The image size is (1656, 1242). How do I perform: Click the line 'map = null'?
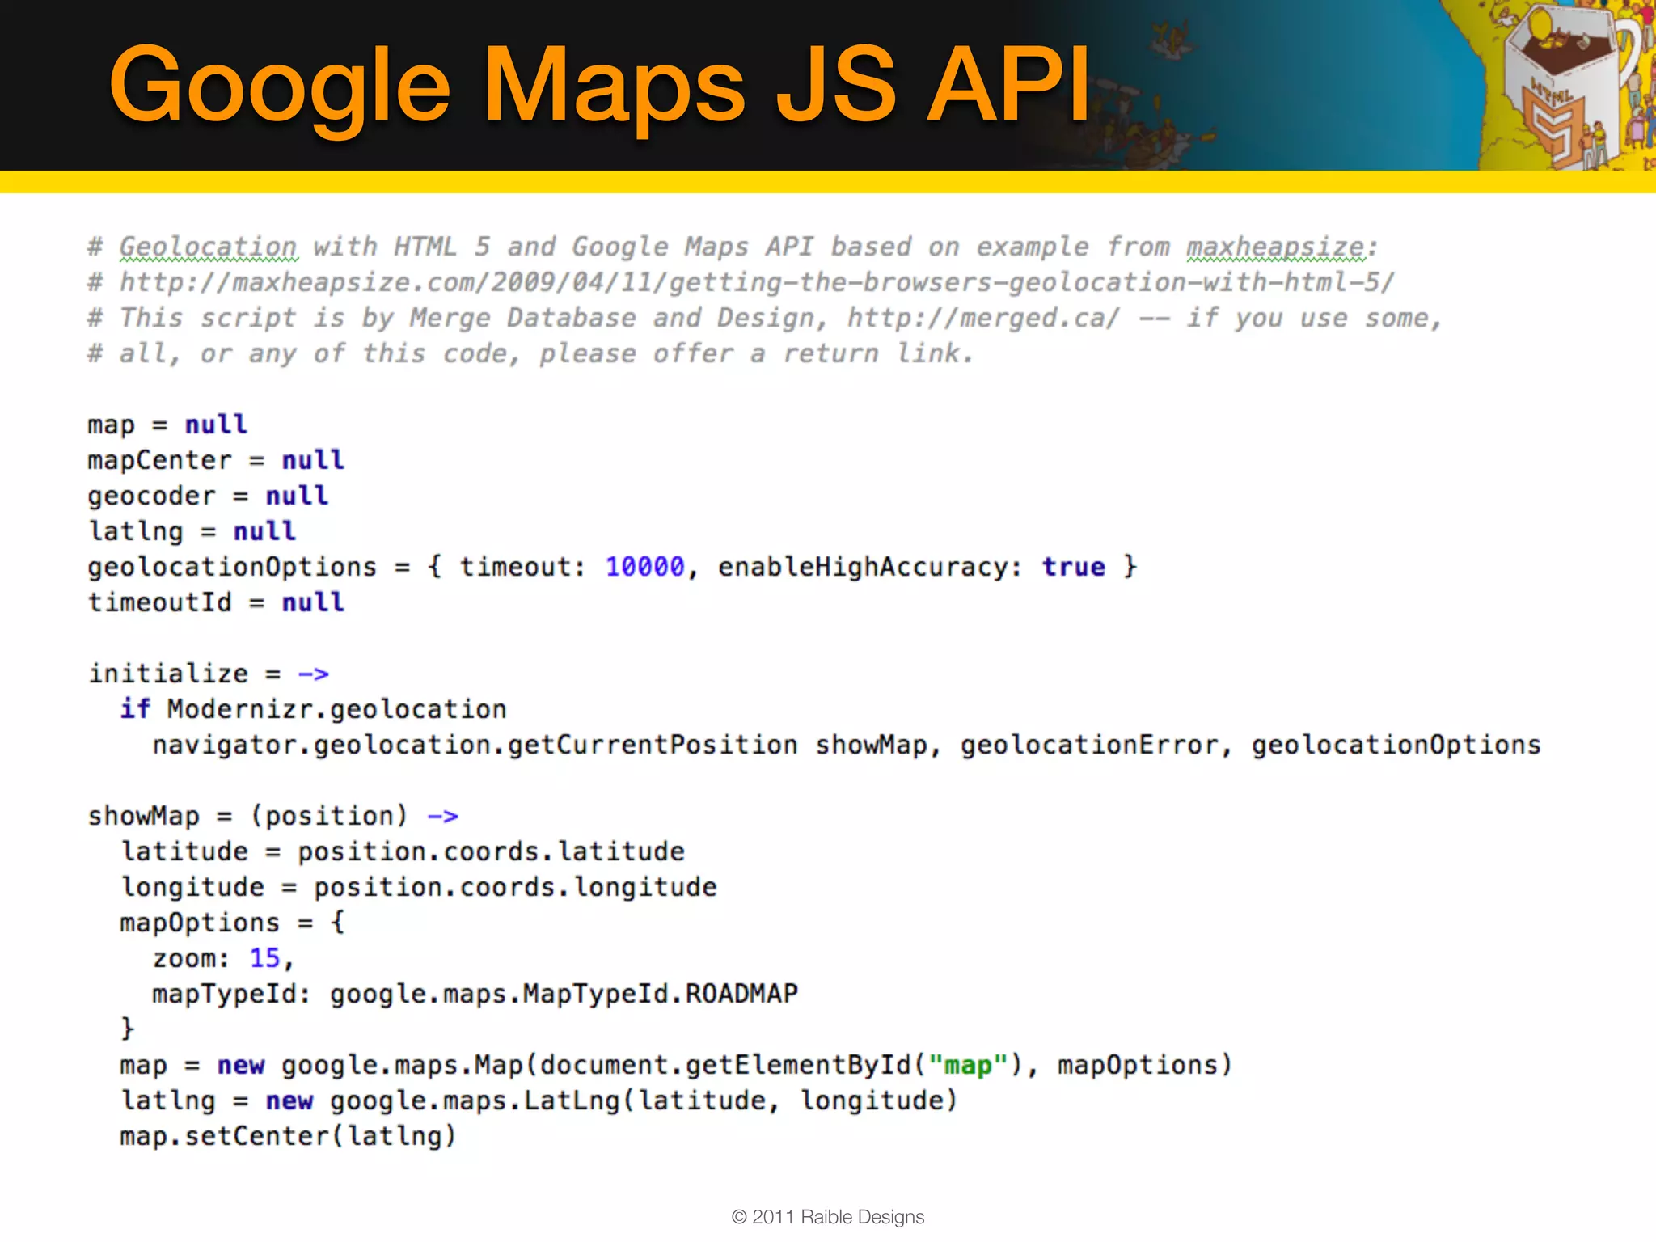pyautogui.click(x=167, y=425)
